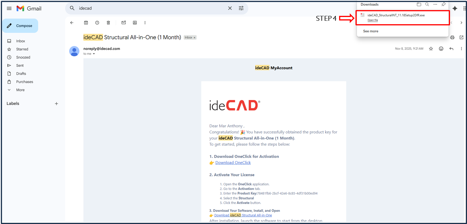467x224 pixels.
Task: Open the toolbar three-dot More menu
Action: pyautogui.click(x=145, y=22)
